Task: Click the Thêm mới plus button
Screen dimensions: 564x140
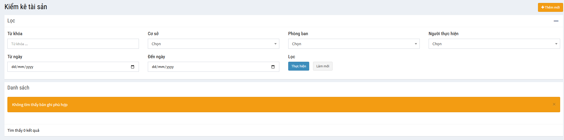Action: (x=550, y=7)
